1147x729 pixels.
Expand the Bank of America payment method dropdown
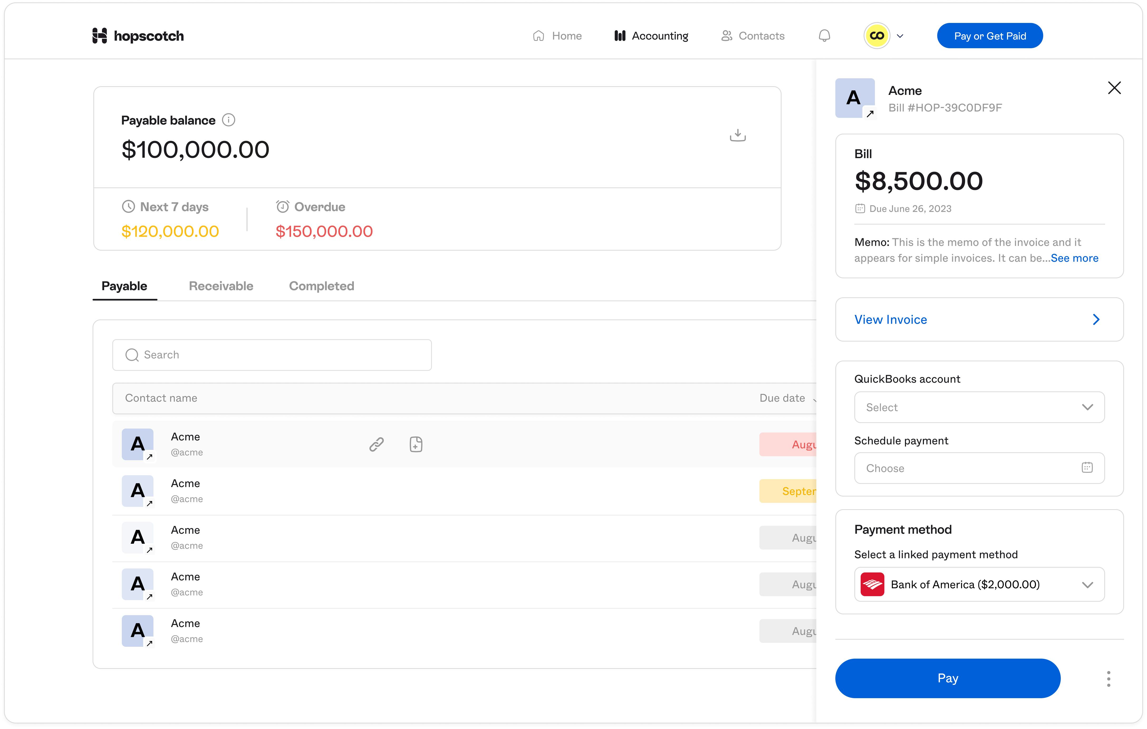coord(979,584)
